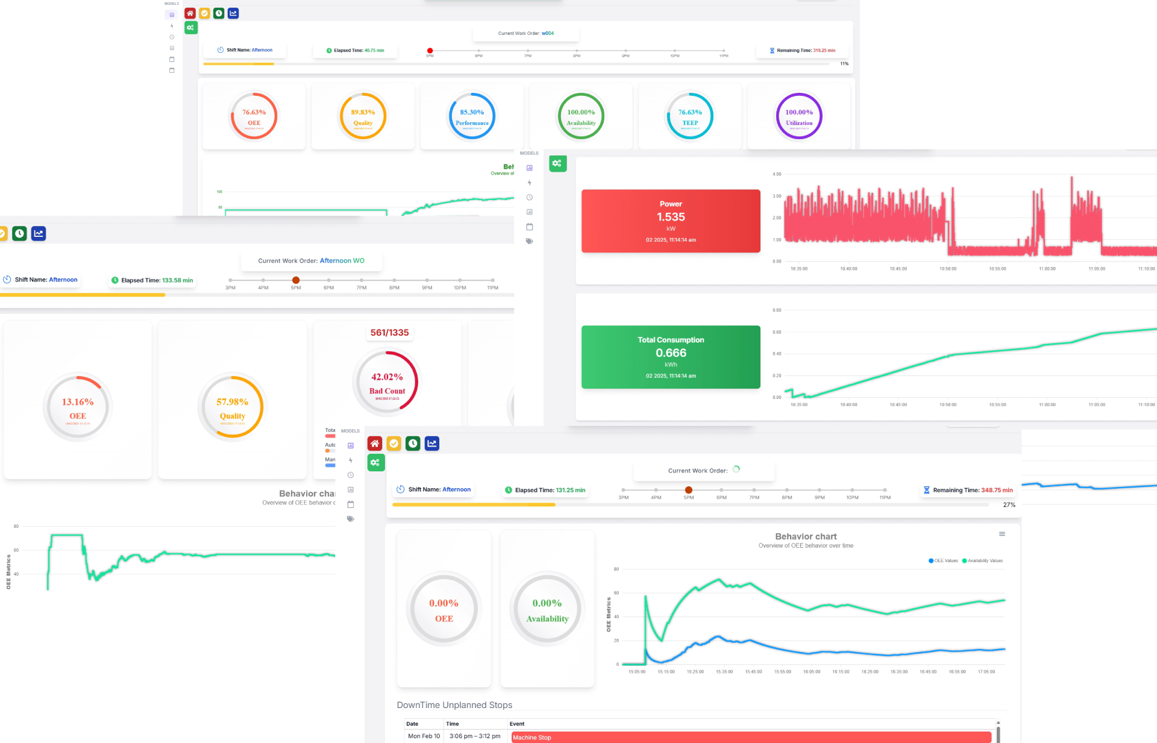
Task: Click the 9PM timeline marker in the w004 panel
Action: [x=626, y=51]
